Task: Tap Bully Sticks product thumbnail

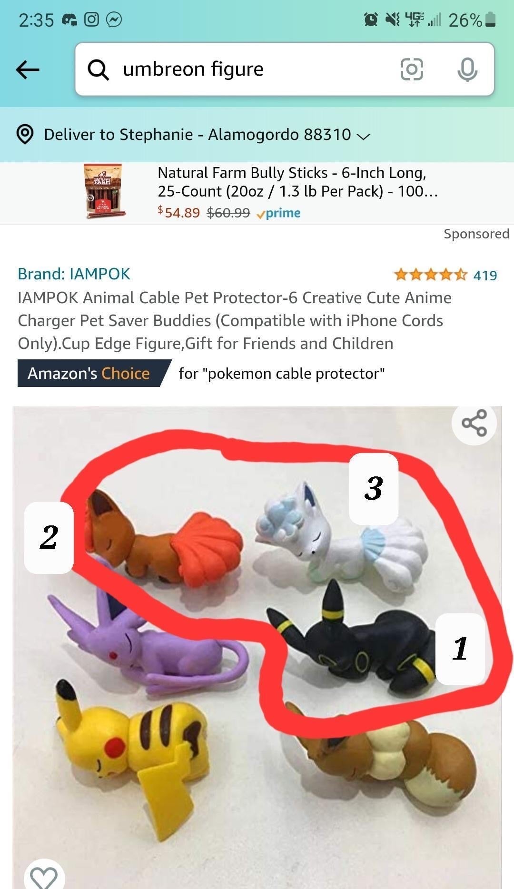Action: [x=104, y=191]
